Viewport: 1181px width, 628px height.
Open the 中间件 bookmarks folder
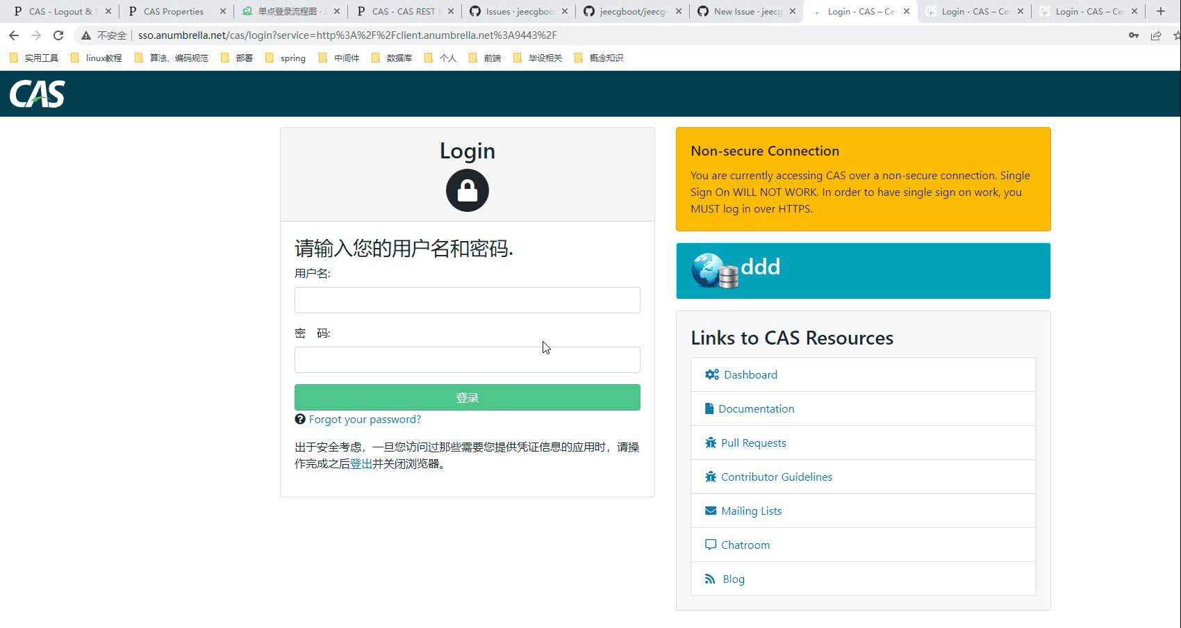[x=339, y=58]
